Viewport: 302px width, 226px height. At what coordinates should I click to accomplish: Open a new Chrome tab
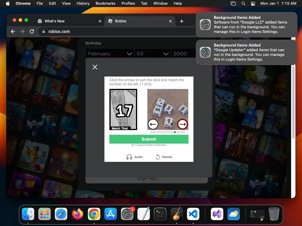coord(182,21)
